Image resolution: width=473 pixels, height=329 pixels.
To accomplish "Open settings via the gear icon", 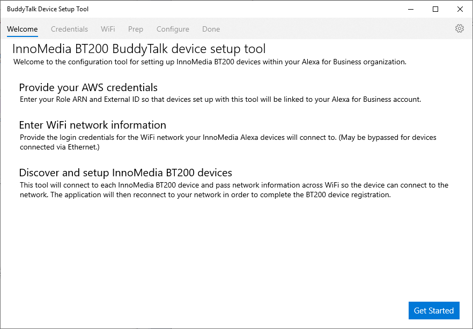I will pos(460,28).
